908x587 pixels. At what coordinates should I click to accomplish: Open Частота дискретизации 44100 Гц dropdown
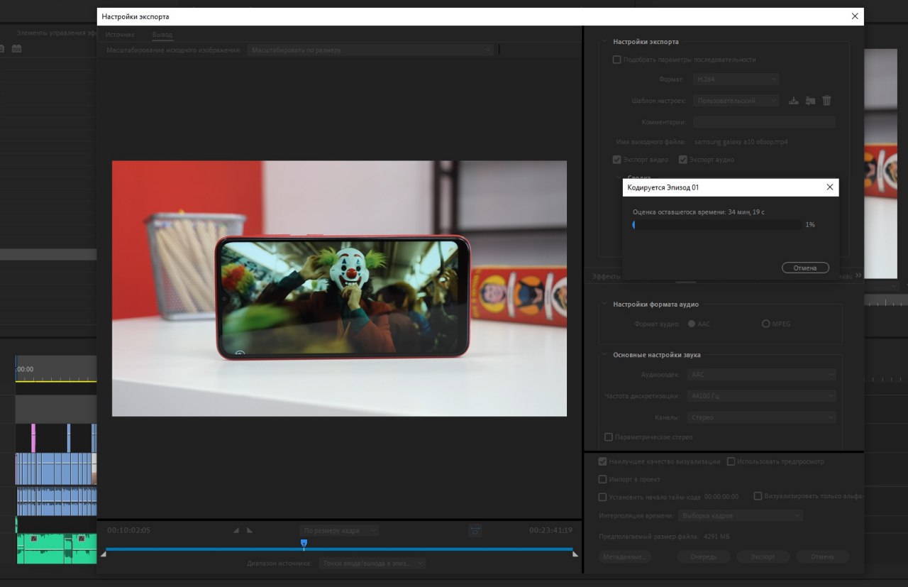(761, 396)
